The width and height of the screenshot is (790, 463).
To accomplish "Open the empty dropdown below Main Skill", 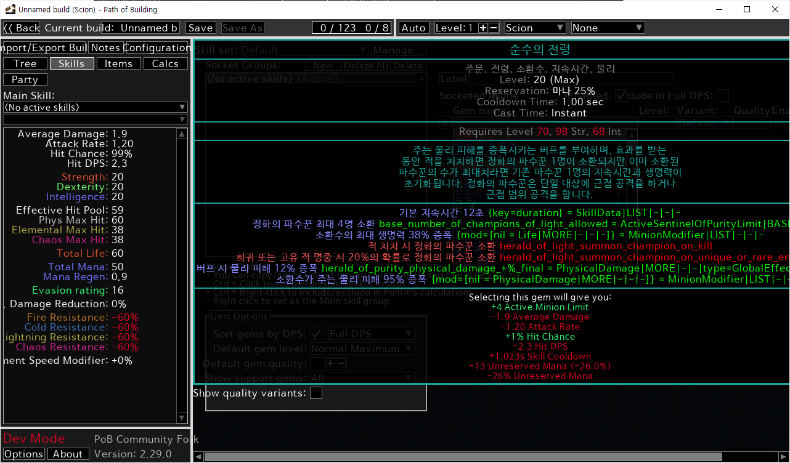I will point(95,119).
